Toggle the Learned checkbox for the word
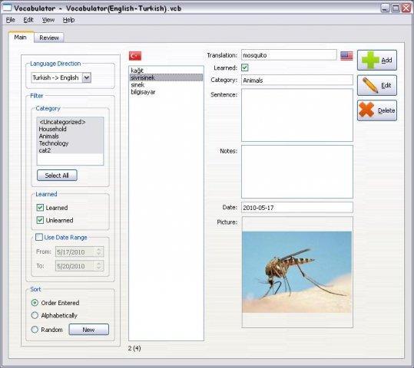The image size is (414, 368). point(245,67)
